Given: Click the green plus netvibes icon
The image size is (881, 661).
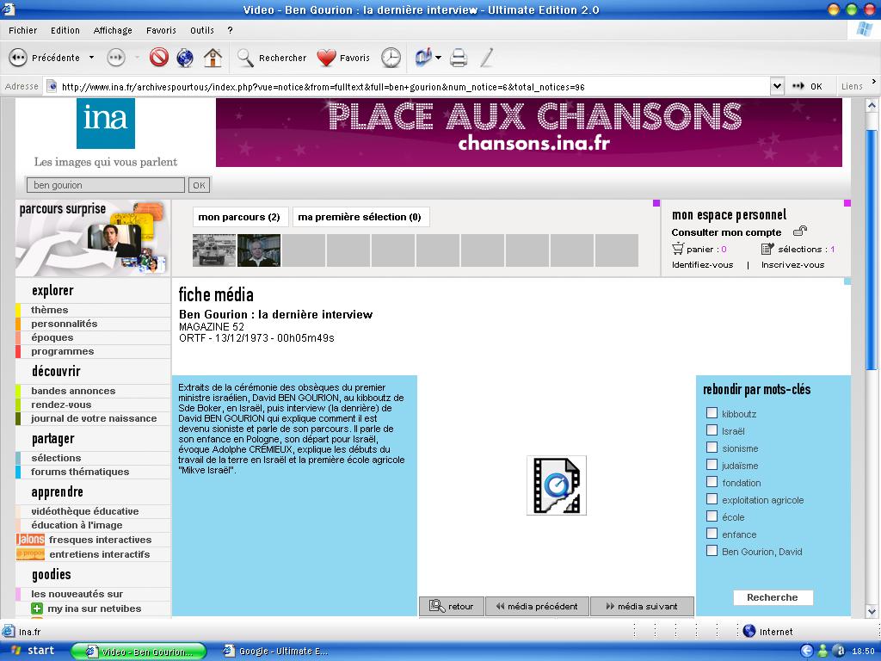Looking at the screenshot, I should pos(37,608).
